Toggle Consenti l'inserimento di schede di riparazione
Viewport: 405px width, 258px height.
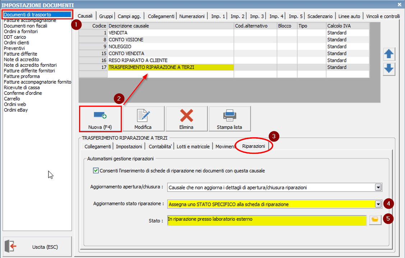(96, 171)
